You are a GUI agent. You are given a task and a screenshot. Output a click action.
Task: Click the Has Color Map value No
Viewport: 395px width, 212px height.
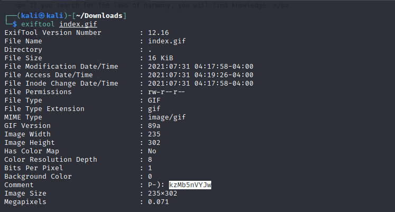coord(152,151)
